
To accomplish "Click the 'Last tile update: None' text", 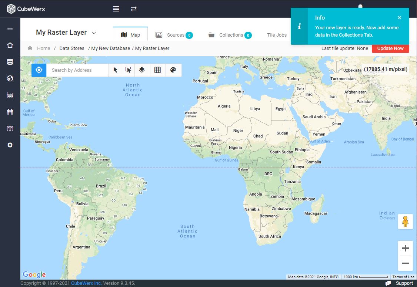I will [x=345, y=48].
